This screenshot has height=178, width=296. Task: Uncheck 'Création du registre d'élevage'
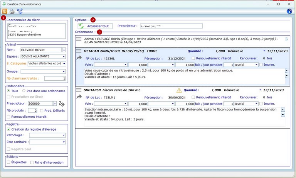(8, 129)
